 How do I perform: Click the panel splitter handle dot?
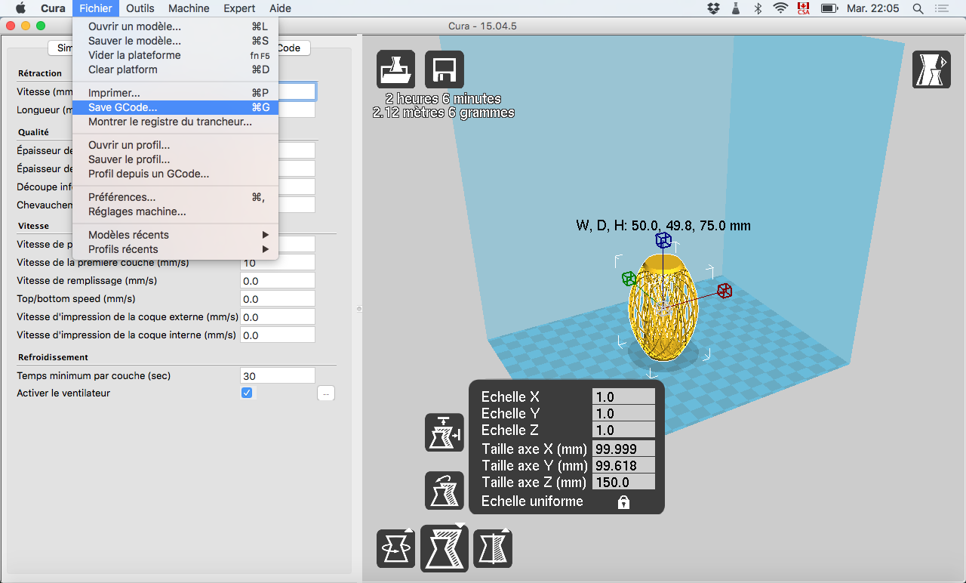tap(359, 309)
